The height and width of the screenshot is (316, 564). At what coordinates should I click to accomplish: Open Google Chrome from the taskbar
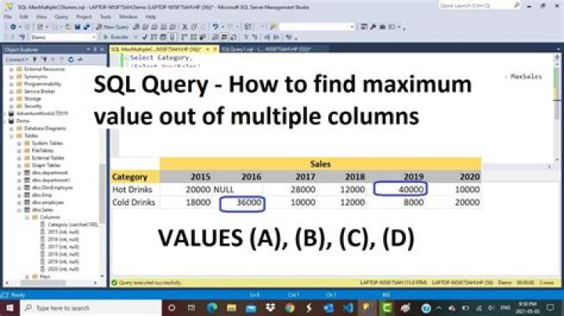pos(290,308)
